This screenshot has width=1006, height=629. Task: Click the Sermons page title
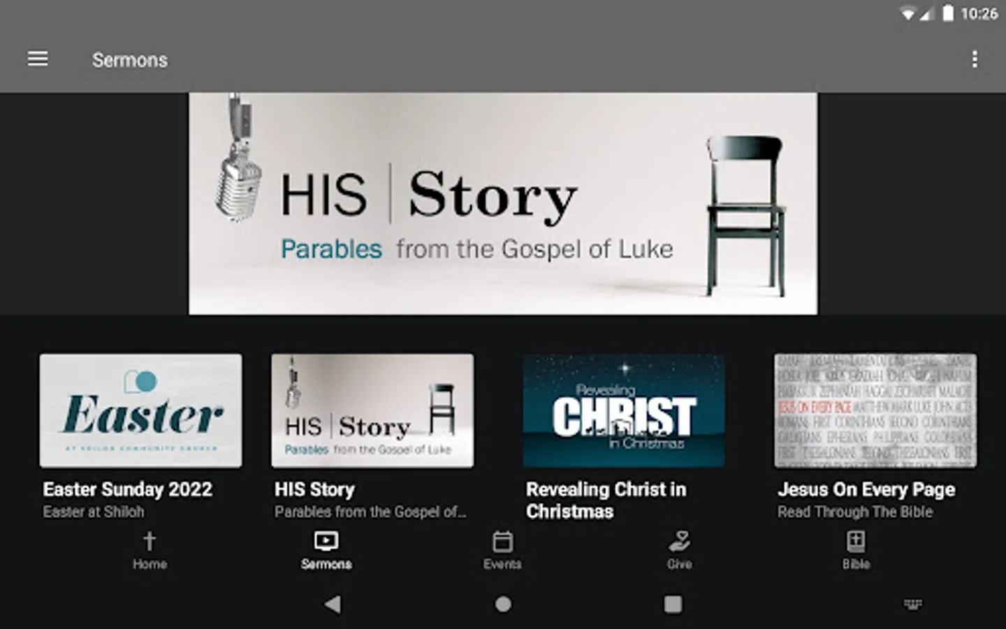130,60
